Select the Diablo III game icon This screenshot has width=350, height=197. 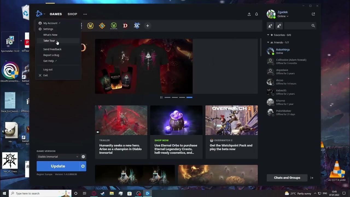125,26
